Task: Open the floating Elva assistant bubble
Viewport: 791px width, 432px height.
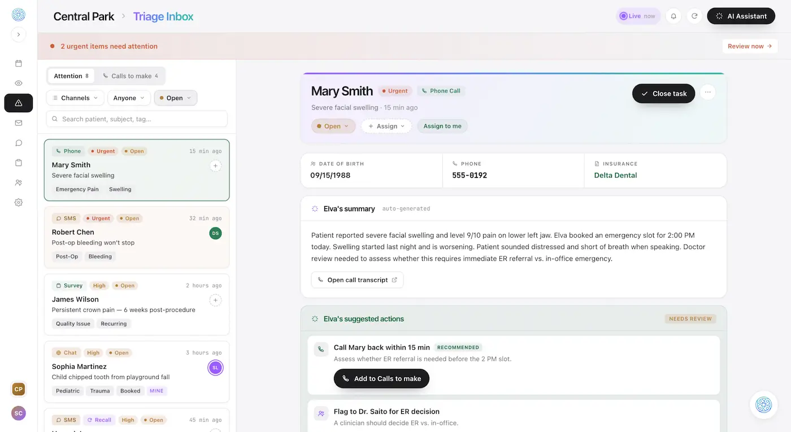Action: tap(763, 405)
